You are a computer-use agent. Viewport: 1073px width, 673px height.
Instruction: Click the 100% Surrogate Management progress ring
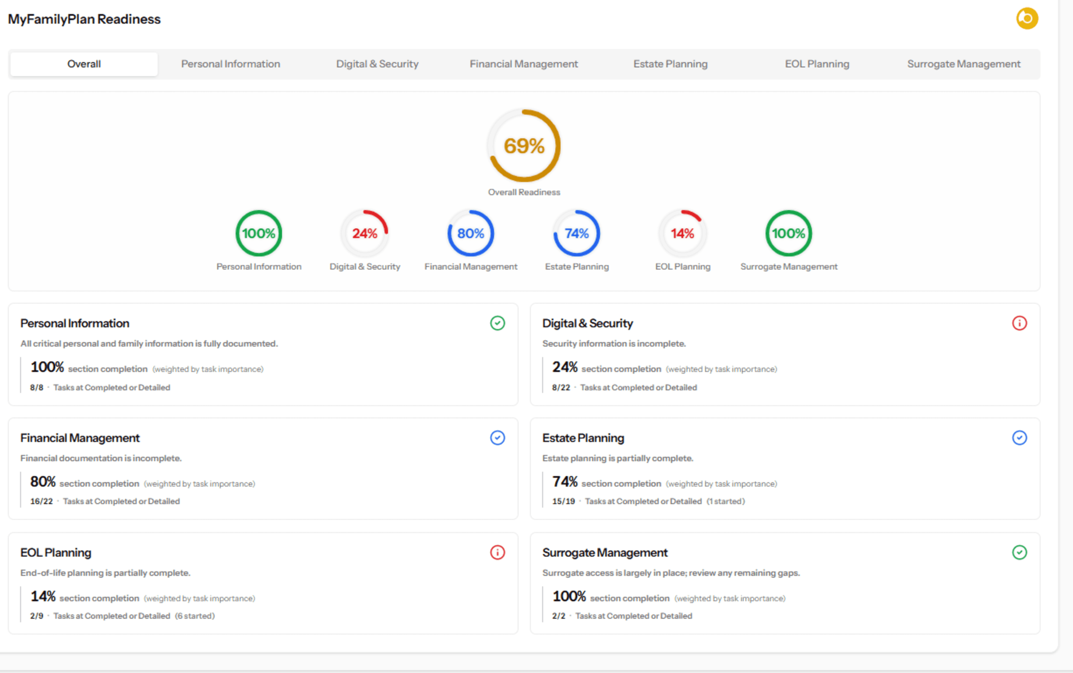(x=789, y=233)
